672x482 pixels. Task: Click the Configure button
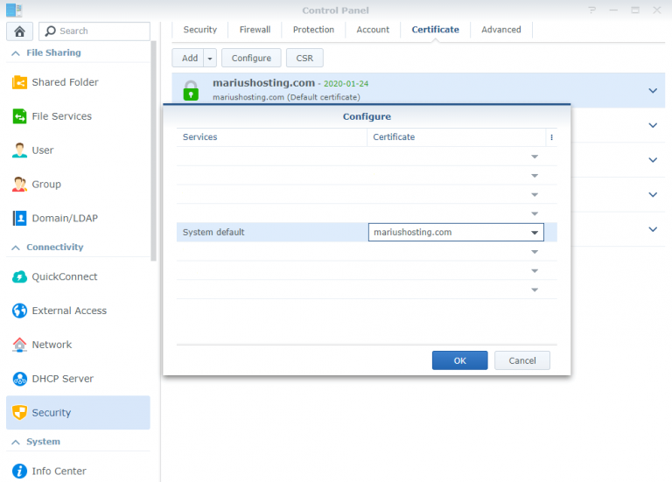pos(251,59)
